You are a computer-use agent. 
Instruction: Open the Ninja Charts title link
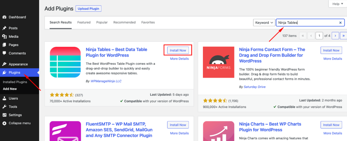click(x=270, y=127)
